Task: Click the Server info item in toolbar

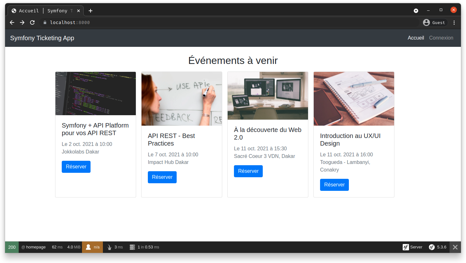Action: point(412,247)
